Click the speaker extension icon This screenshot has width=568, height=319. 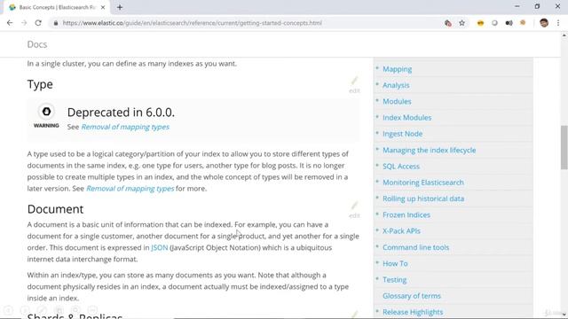509,23
